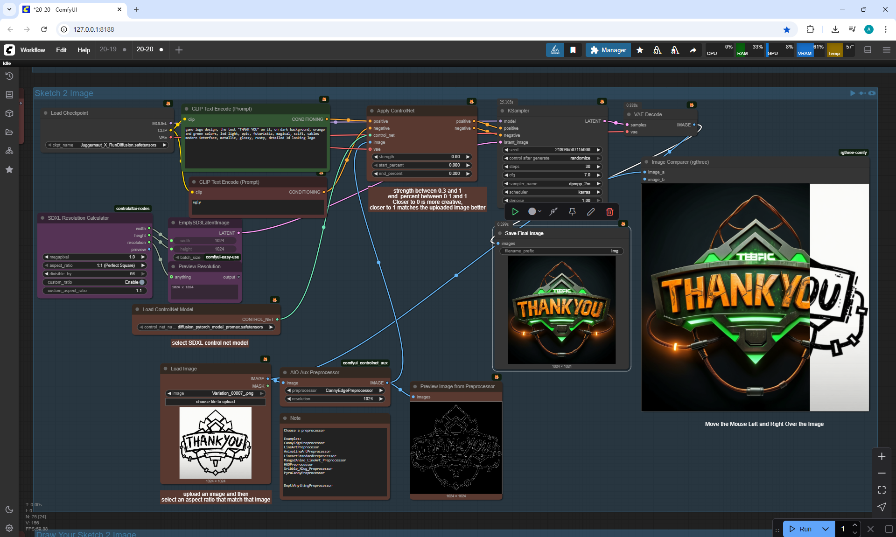Click the share arrow icon in top toolbar
Viewport: 896px width, 537px height.
pyautogui.click(x=693, y=50)
